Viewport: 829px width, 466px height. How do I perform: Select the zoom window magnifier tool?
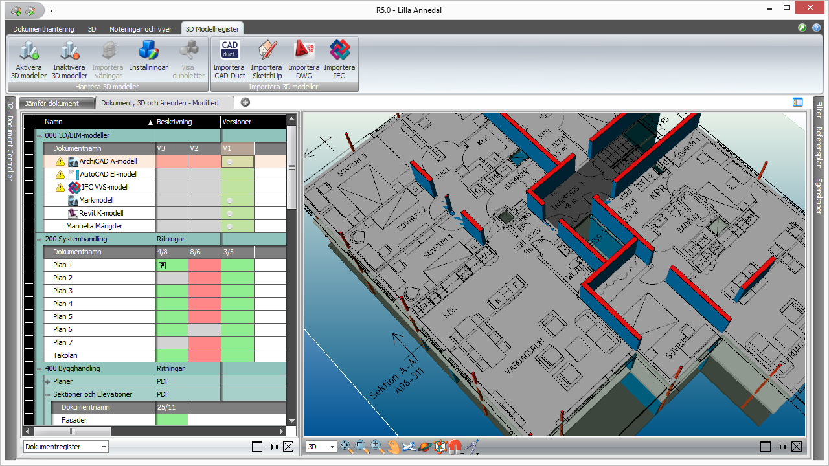coord(362,446)
